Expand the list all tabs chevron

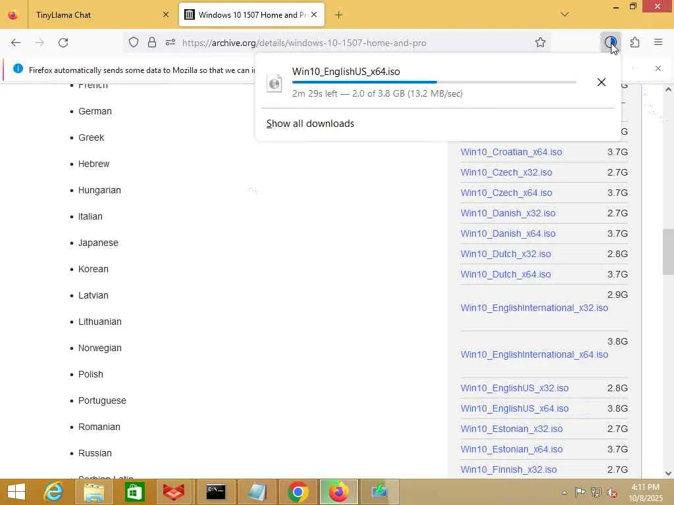click(565, 14)
